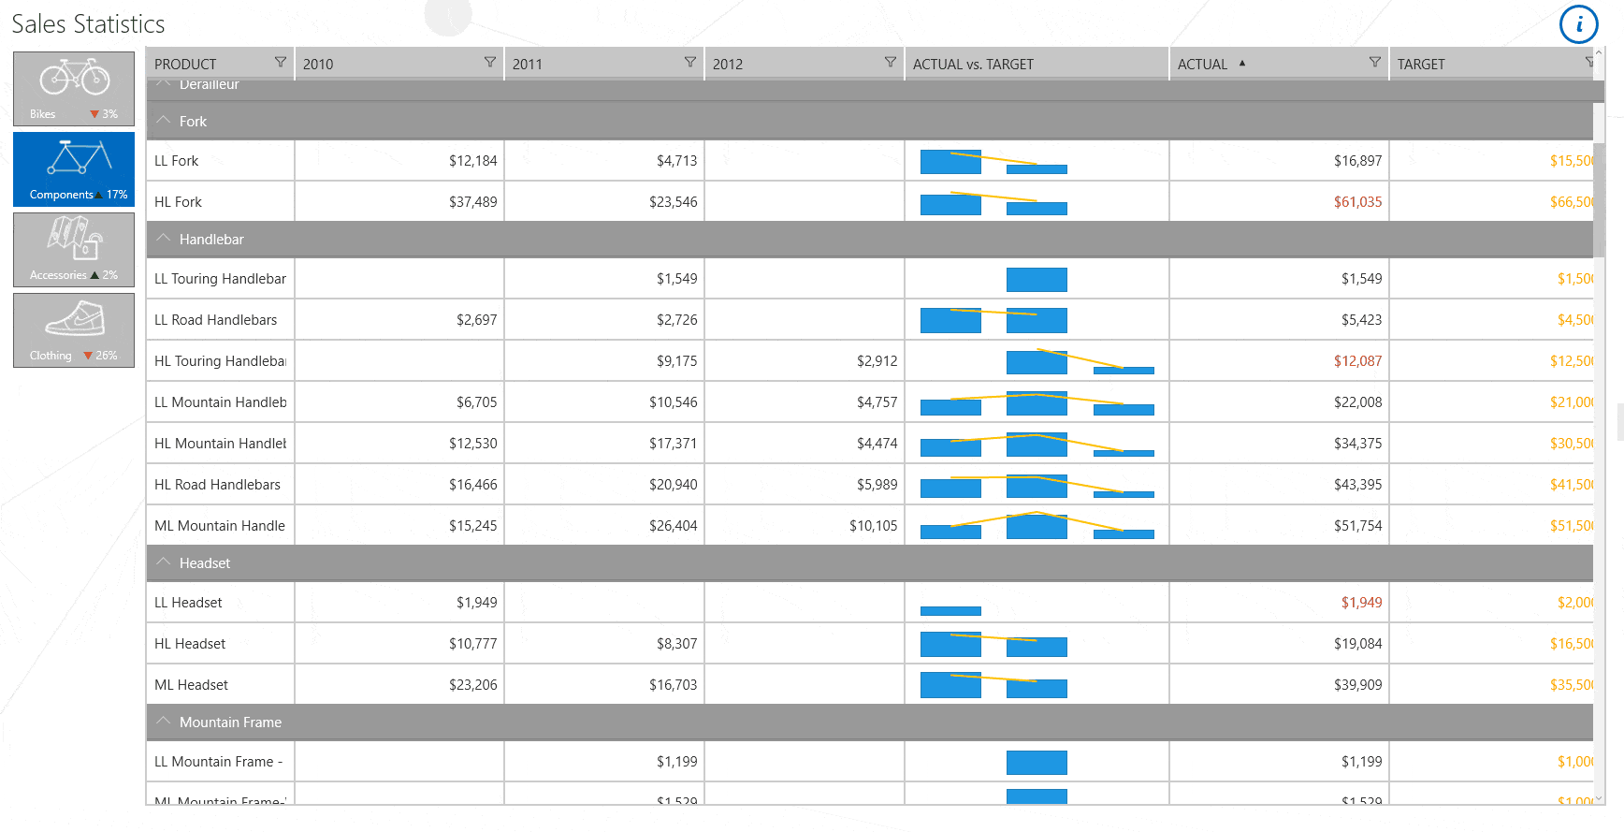Viewport: 1624px width, 832px height.
Task: Select the Accessories category tile
Action: tap(74, 250)
